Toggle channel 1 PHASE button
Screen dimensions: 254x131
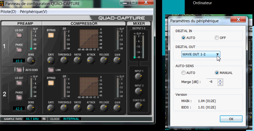pos(19,50)
